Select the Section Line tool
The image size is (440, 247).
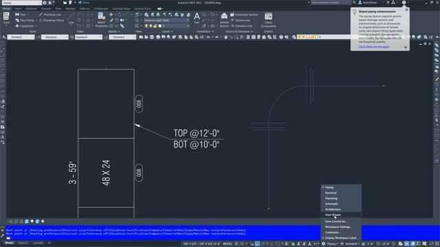[x=241, y=20]
